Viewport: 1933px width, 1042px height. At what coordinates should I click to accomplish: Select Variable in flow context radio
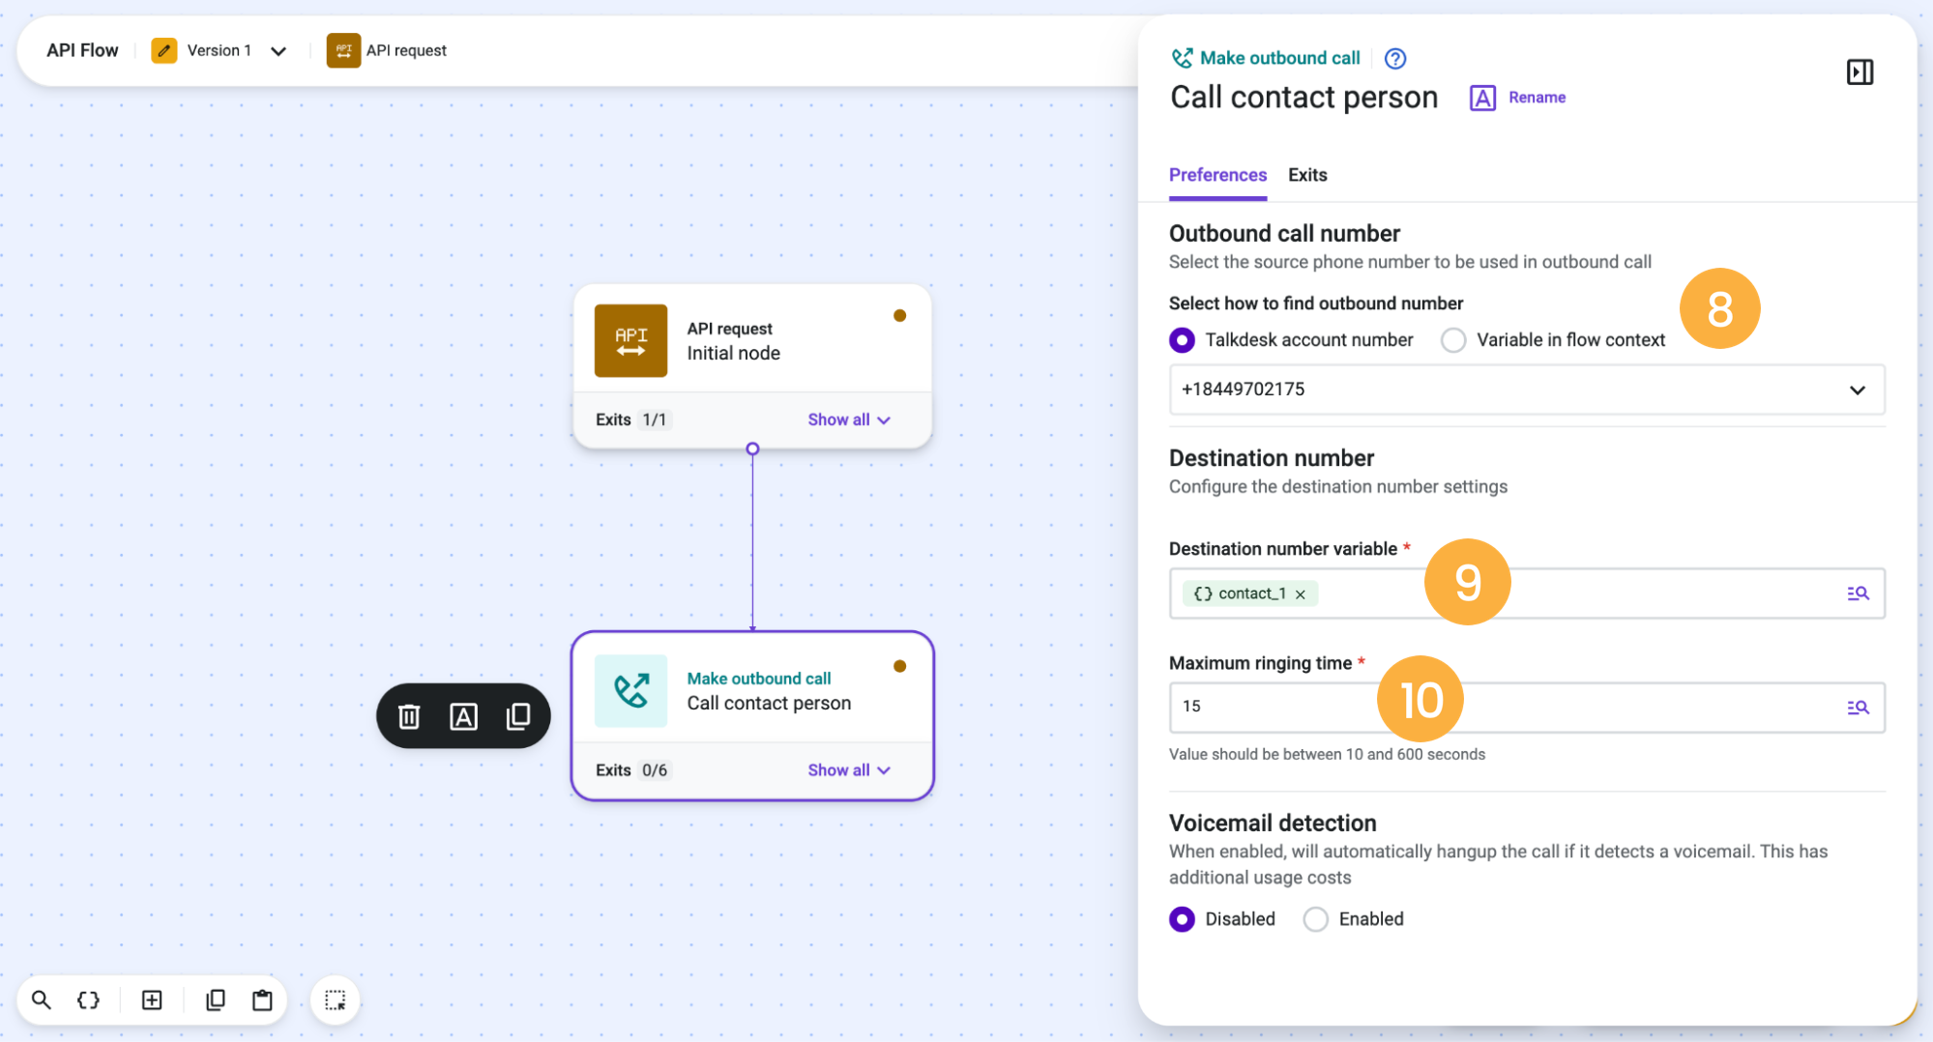coord(1452,340)
